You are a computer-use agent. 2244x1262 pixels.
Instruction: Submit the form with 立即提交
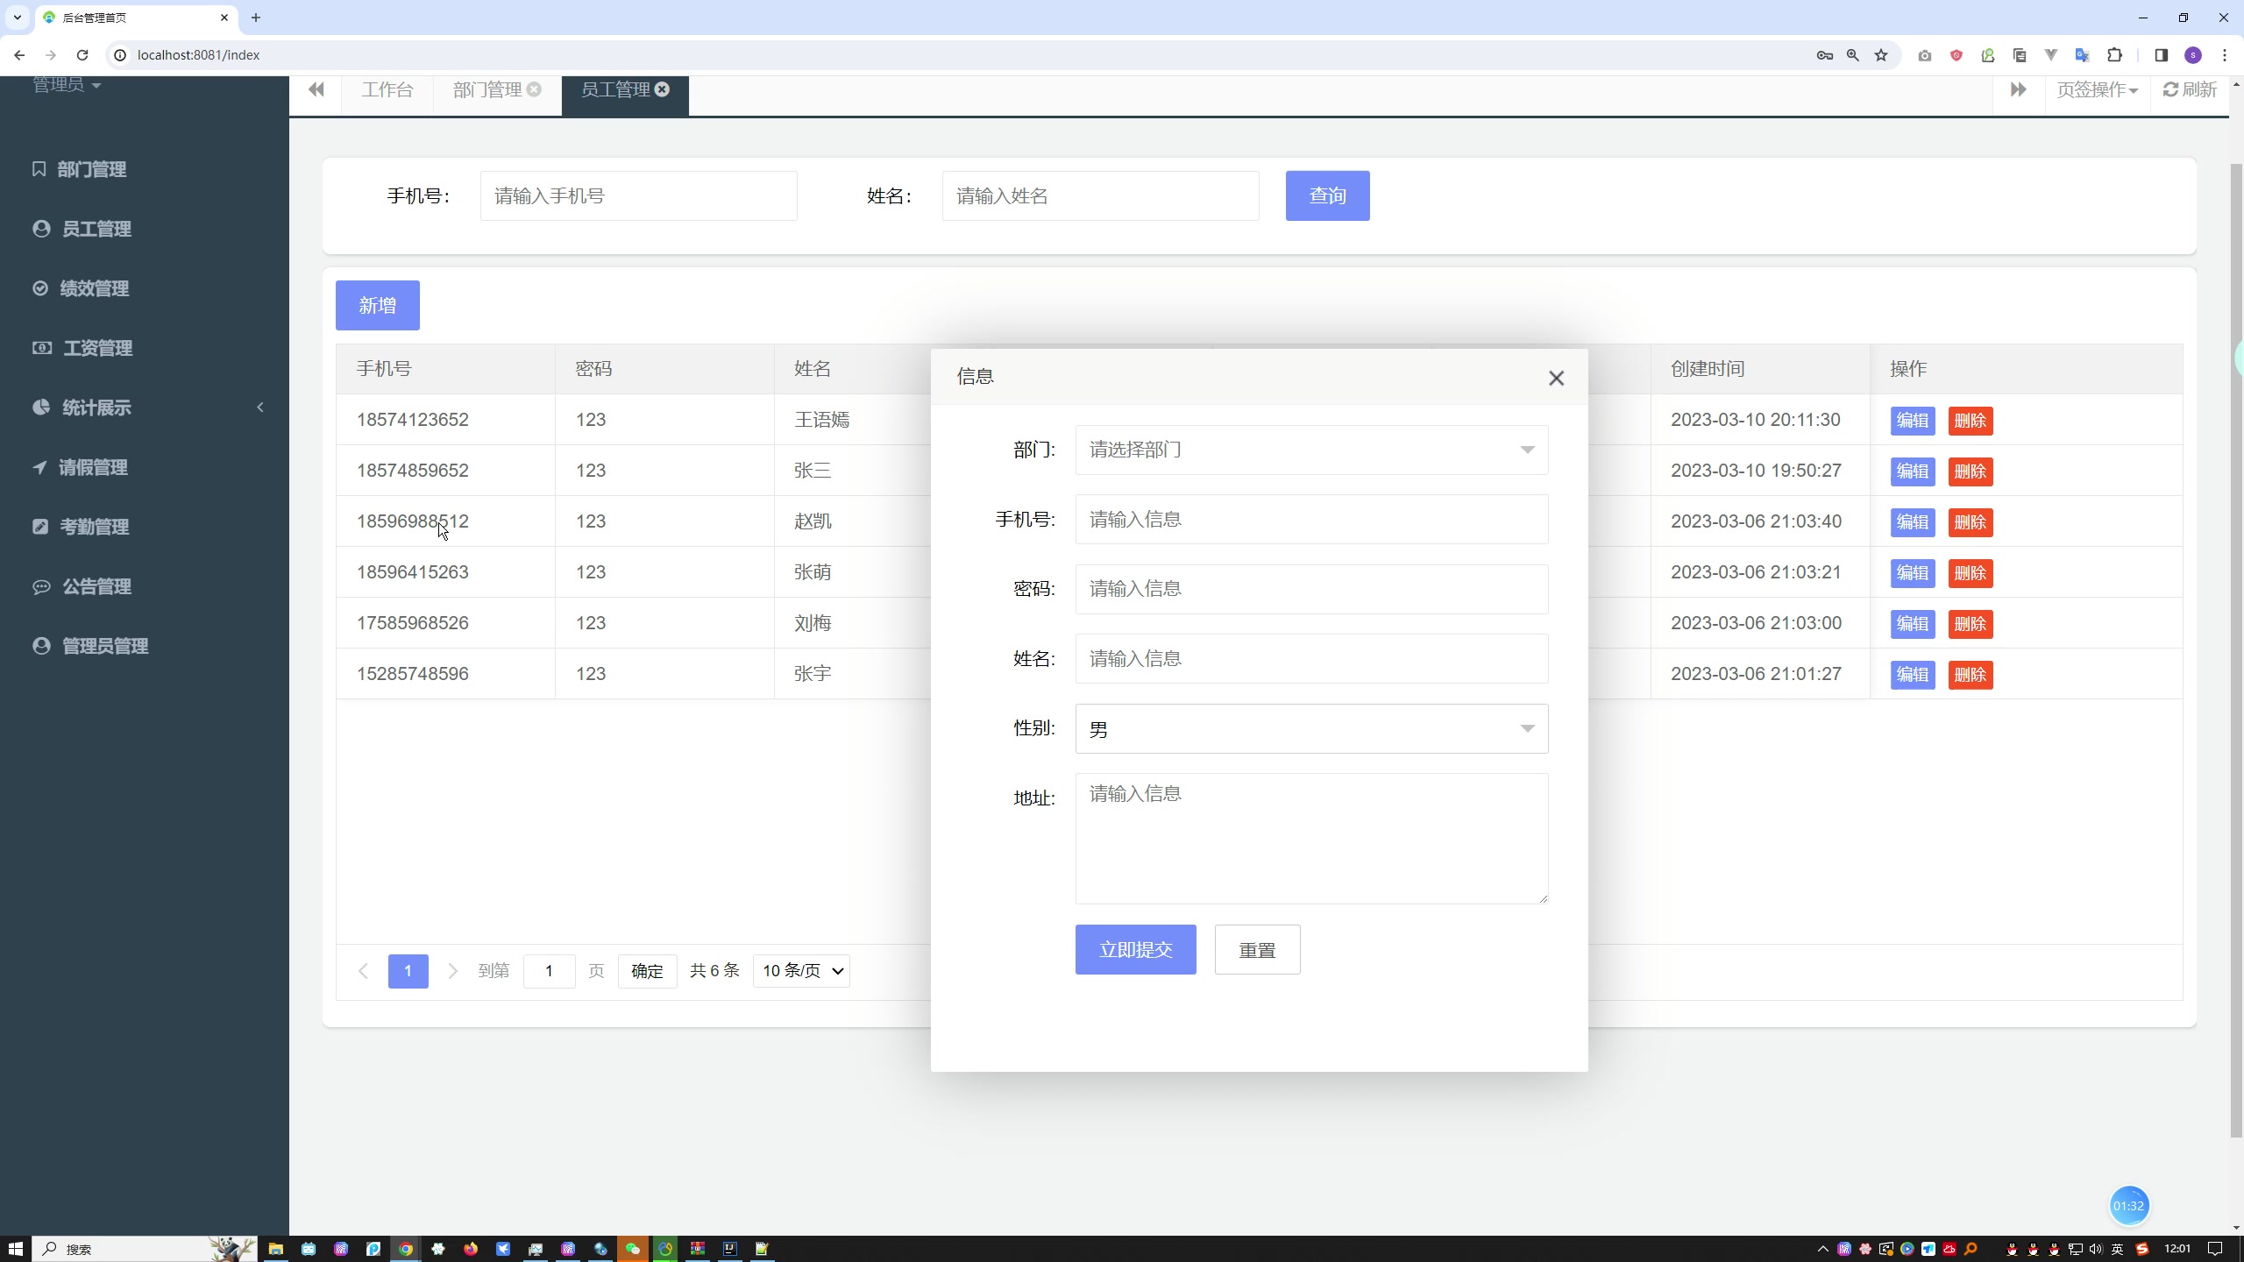click(x=1135, y=949)
